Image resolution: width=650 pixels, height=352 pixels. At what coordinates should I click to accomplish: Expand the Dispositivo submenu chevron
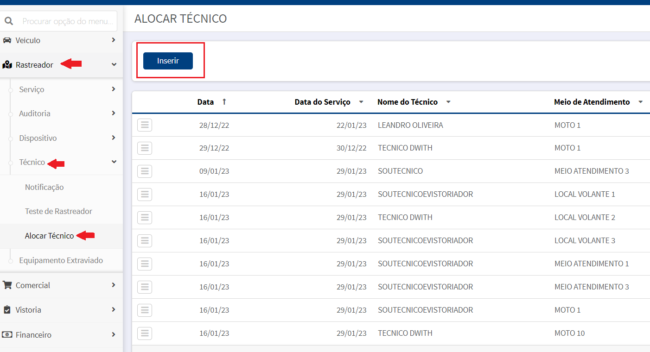[x=114, y=138]
